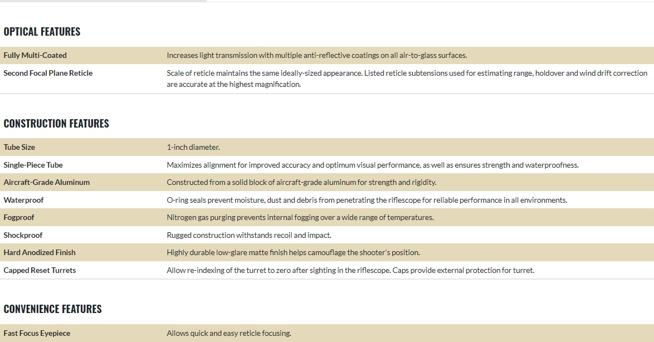654x342 pixels.
Task: Select the Single-Piece Tube label
Action: tap(33, 165)
